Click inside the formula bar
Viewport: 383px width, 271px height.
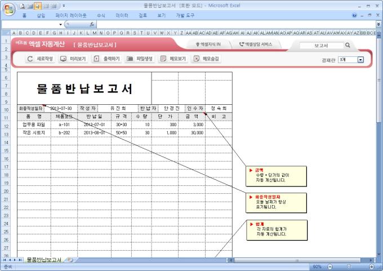click(236, 24)
